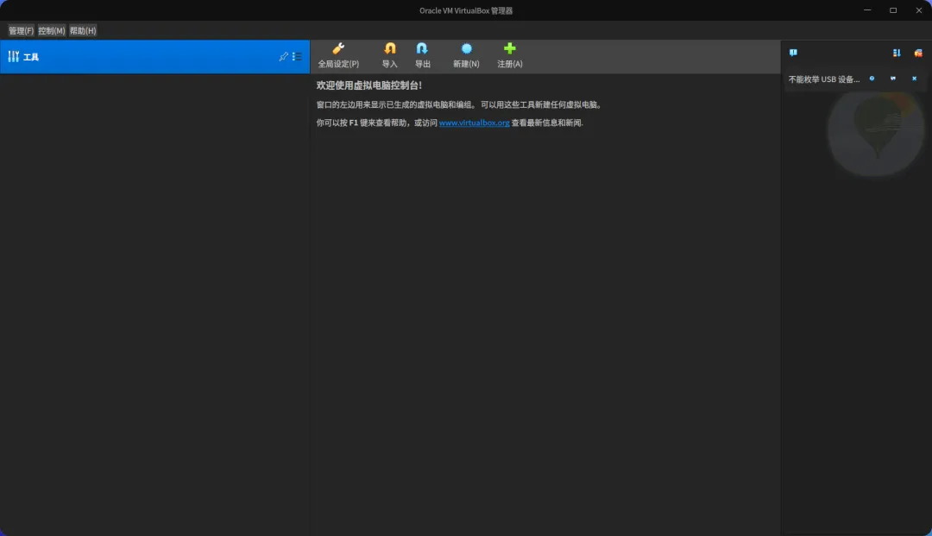This screenshot has width=932, height=536.
Task: Maximize the VirtualBox manager window
Action: pos(893,10)
